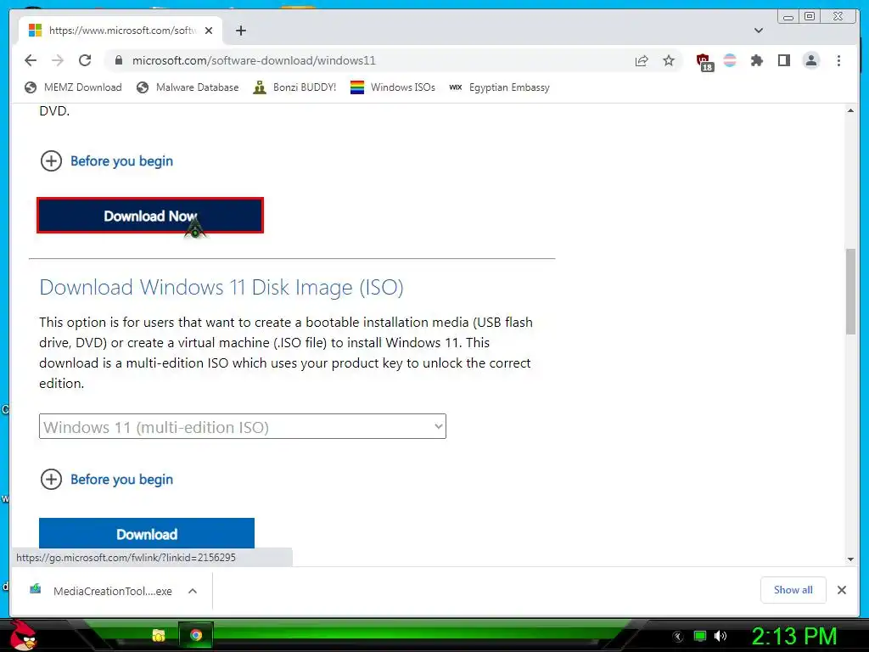Click the green monitor tray icon
Viewport: 869px width, 652px height.
coord(700,636)
